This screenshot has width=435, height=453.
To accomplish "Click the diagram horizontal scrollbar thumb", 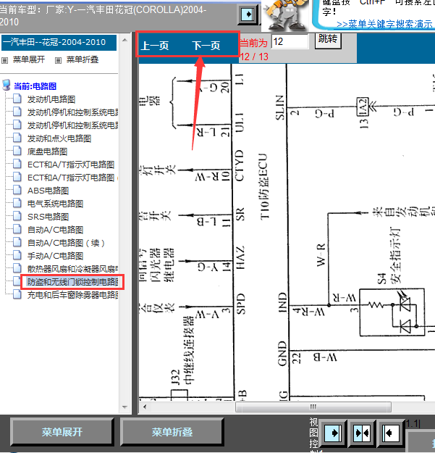I will (x=313, y=407).
